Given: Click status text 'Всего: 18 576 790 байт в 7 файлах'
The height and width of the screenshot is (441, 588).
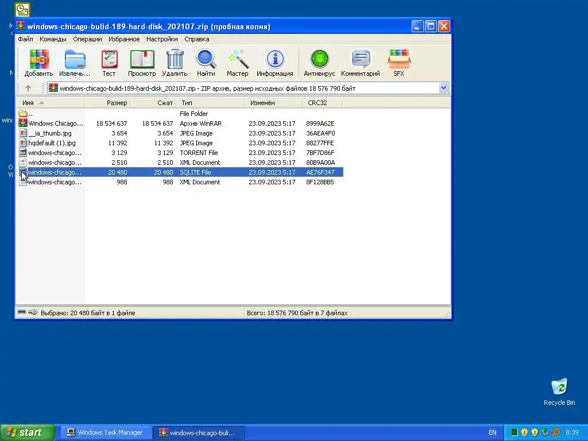Looking at the screenshot, I should pos(297,313).
